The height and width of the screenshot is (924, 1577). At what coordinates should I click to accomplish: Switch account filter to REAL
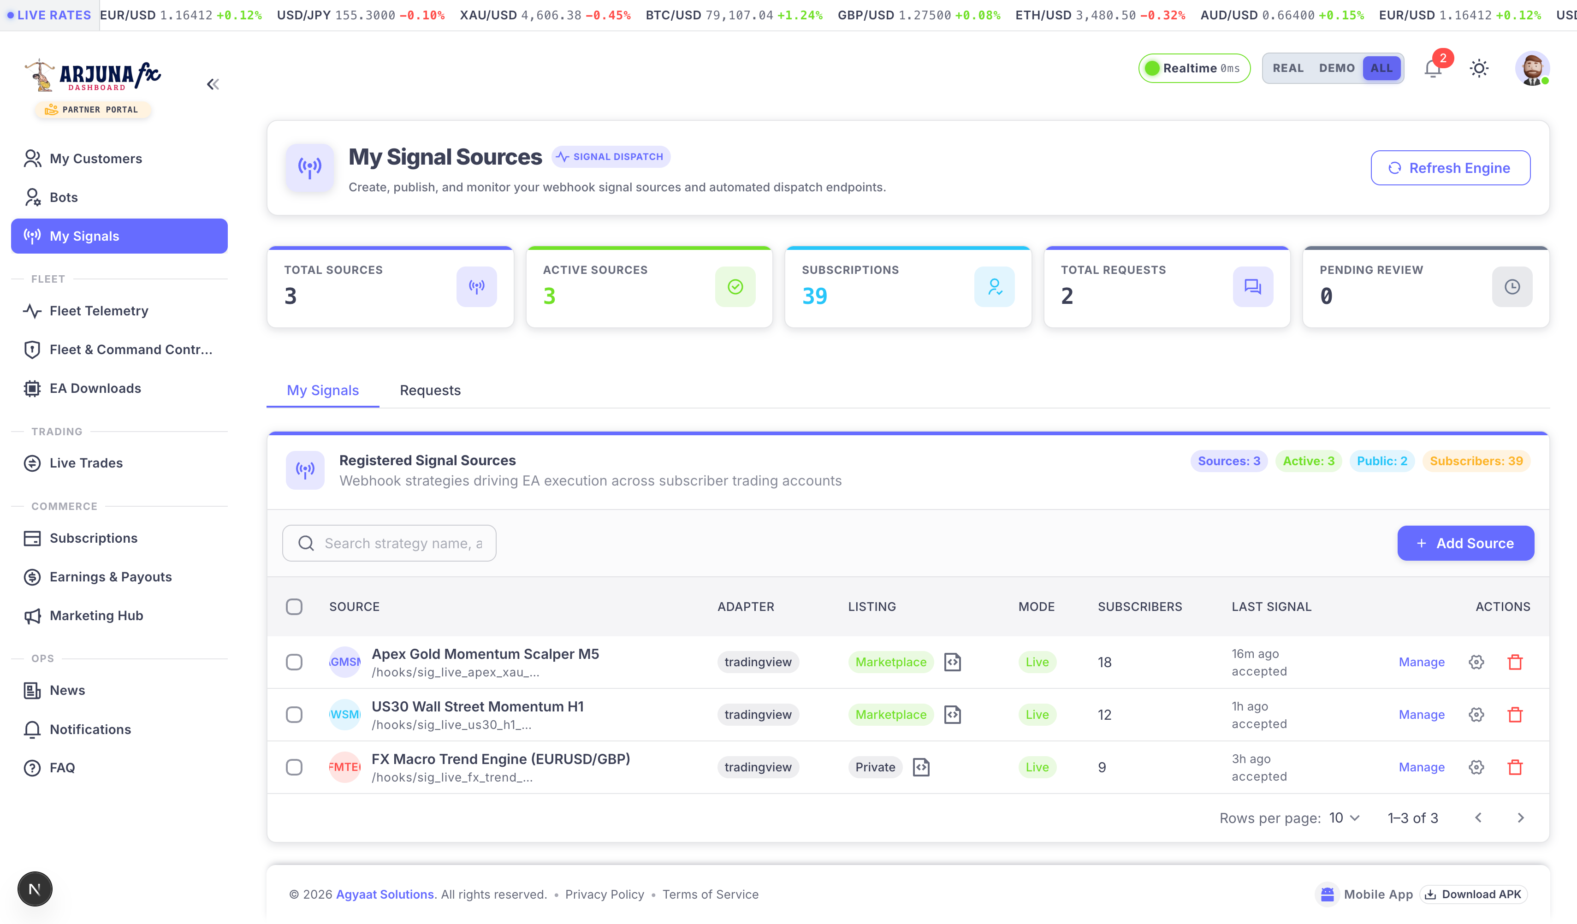(1288, 68)
